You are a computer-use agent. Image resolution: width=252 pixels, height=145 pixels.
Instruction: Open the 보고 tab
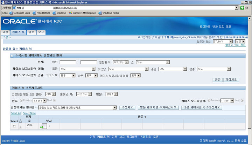pyautogui.click(x=41, y=32)
